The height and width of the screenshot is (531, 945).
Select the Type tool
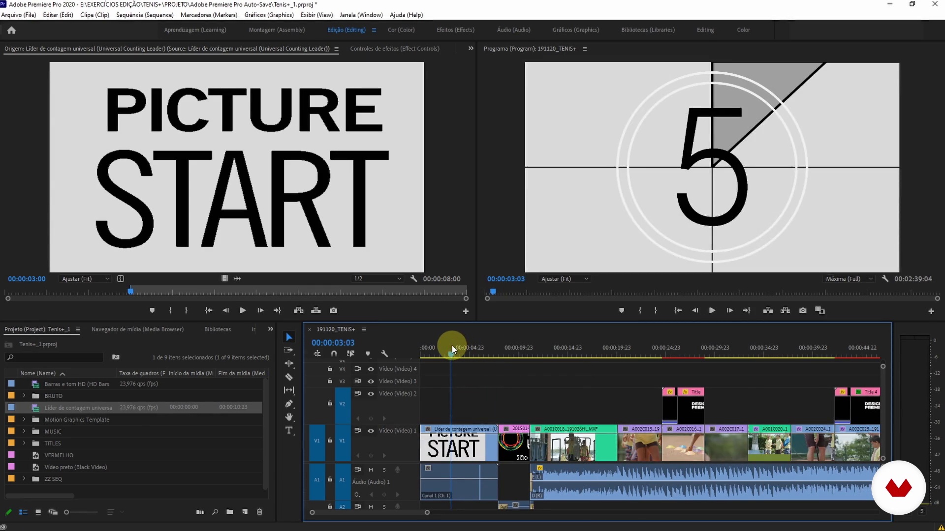(x=289, y=430)
